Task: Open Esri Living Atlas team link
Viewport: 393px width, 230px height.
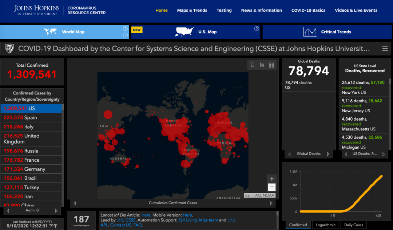Action: pyautogui.click(x=198, y=220)
